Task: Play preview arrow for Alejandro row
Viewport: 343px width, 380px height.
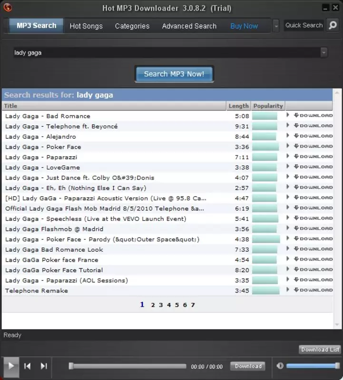Action: [288, 136]
